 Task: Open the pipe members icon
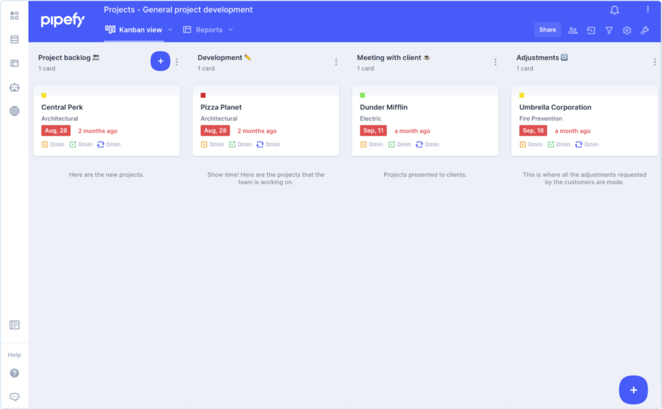[572, 30]
